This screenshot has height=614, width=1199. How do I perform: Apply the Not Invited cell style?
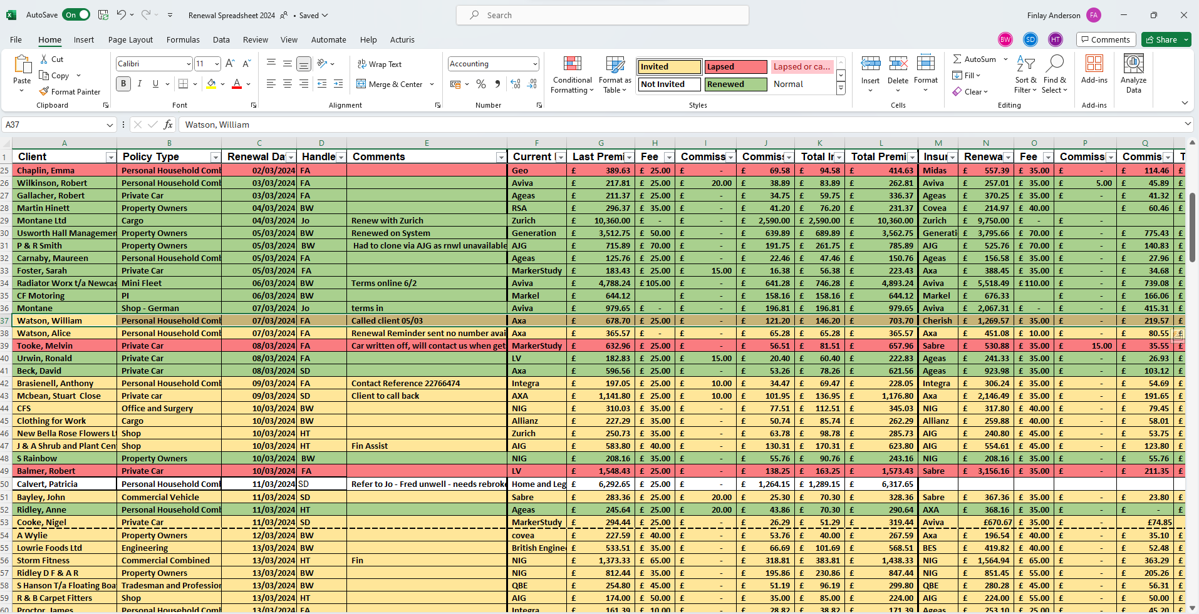point(670,84)
